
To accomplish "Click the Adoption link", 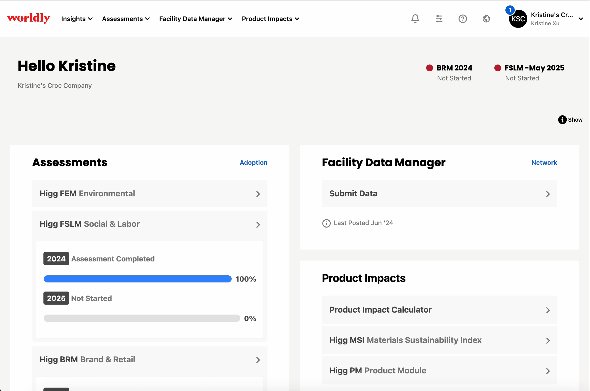I will [254, 163].
